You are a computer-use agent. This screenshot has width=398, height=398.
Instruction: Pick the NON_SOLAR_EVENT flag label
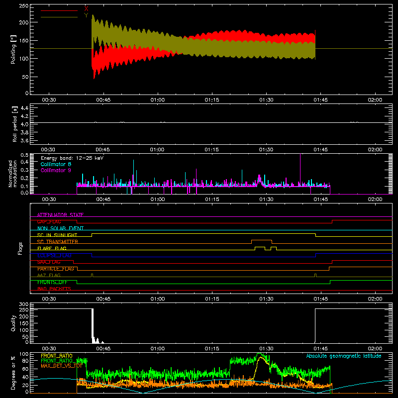click(60, 228)
